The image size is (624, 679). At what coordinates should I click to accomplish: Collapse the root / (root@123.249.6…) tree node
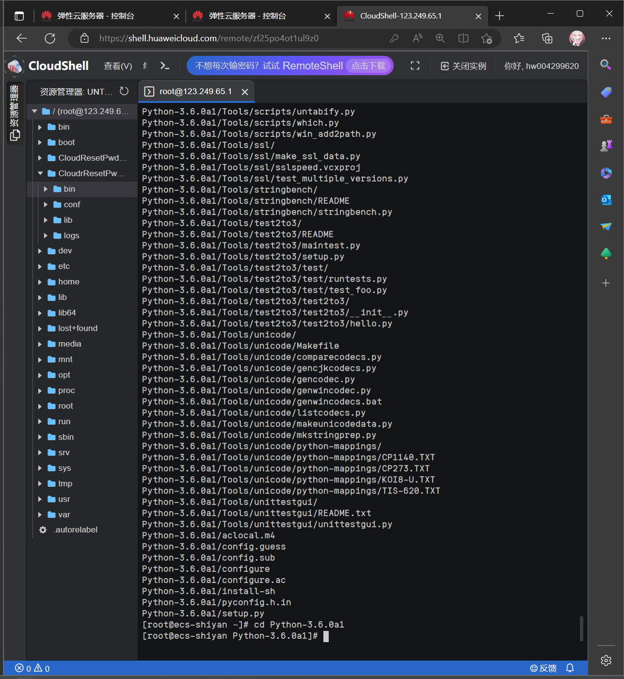tap(34, 111)
